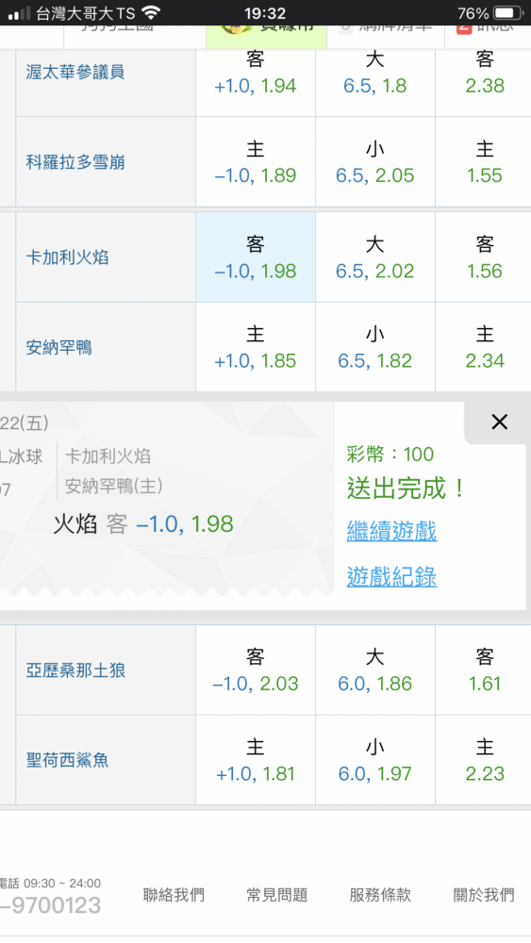The image size is (531, 943).
Task: Choose 小 6.0, 1.97 under odds
Action: (x=375, y=759)
